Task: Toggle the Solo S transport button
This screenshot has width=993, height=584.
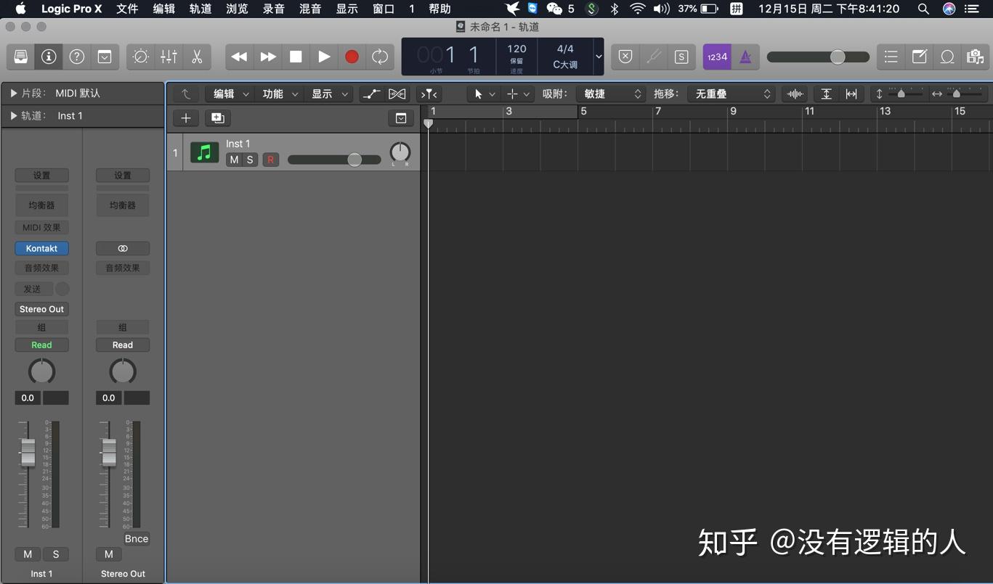Action: 681,57
